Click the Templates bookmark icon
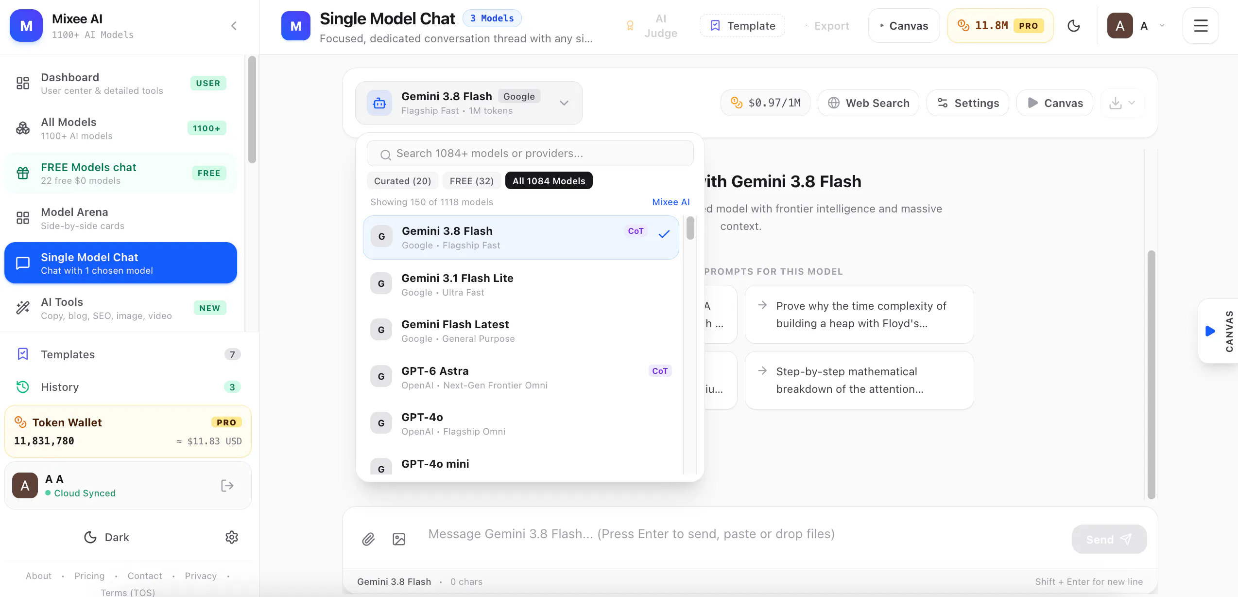This screenshot has height=597, width=1238. pos(23,354)
